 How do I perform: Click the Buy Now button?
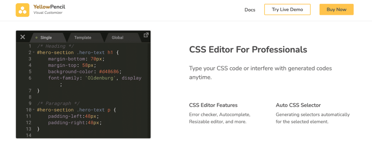(x=336, y=9)
